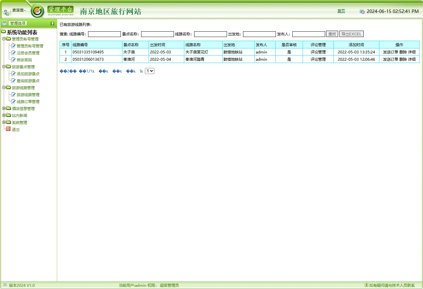The height and width of the screenshot is (289, 423).
Task: Click the edit icon beside 线路订单管理
Action: point(13,101)
